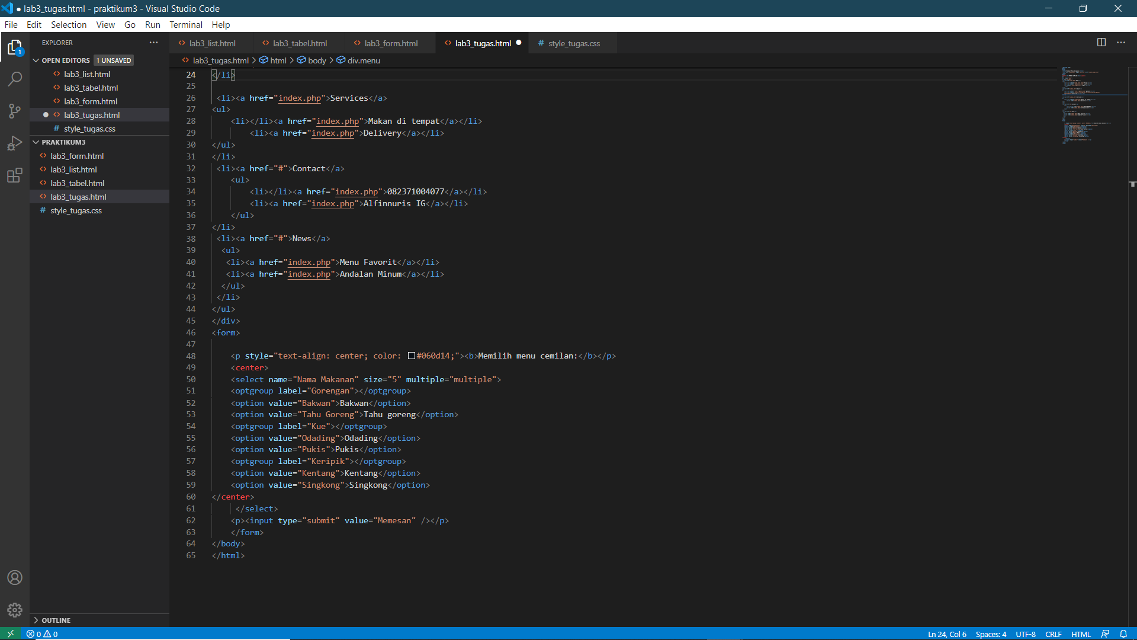Viewport: 1137px width, 640px height.
Task: Click the errors and warnings status indicator
Action: [41, 633]
